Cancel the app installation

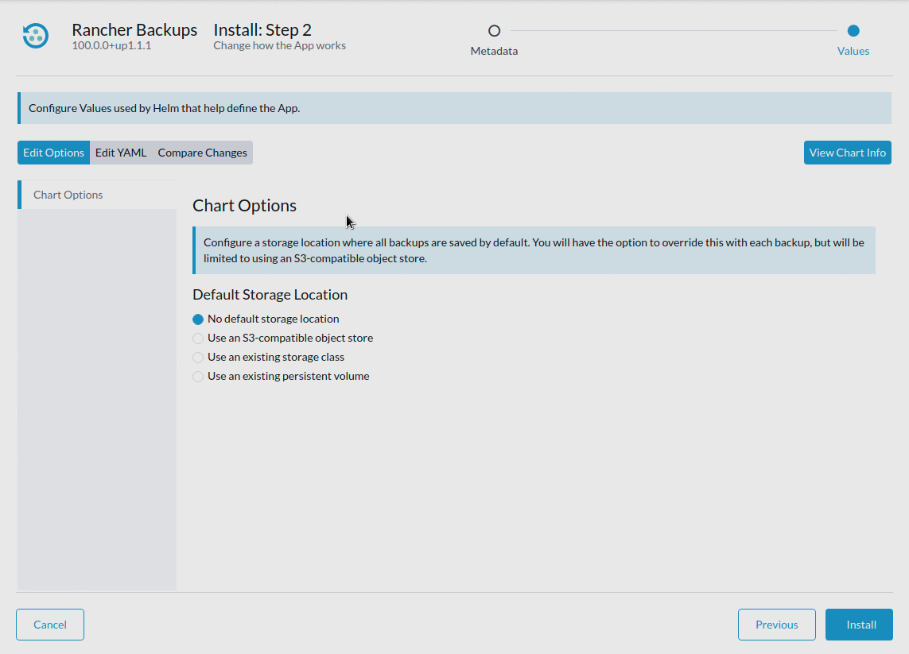click(49, 625)
